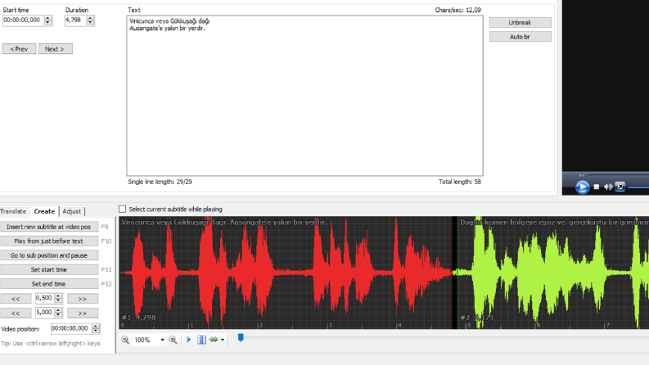Screen dimensions: 649x365
Task: Increase the 0,500 step value spinner
Action: [x=58, y=296]
